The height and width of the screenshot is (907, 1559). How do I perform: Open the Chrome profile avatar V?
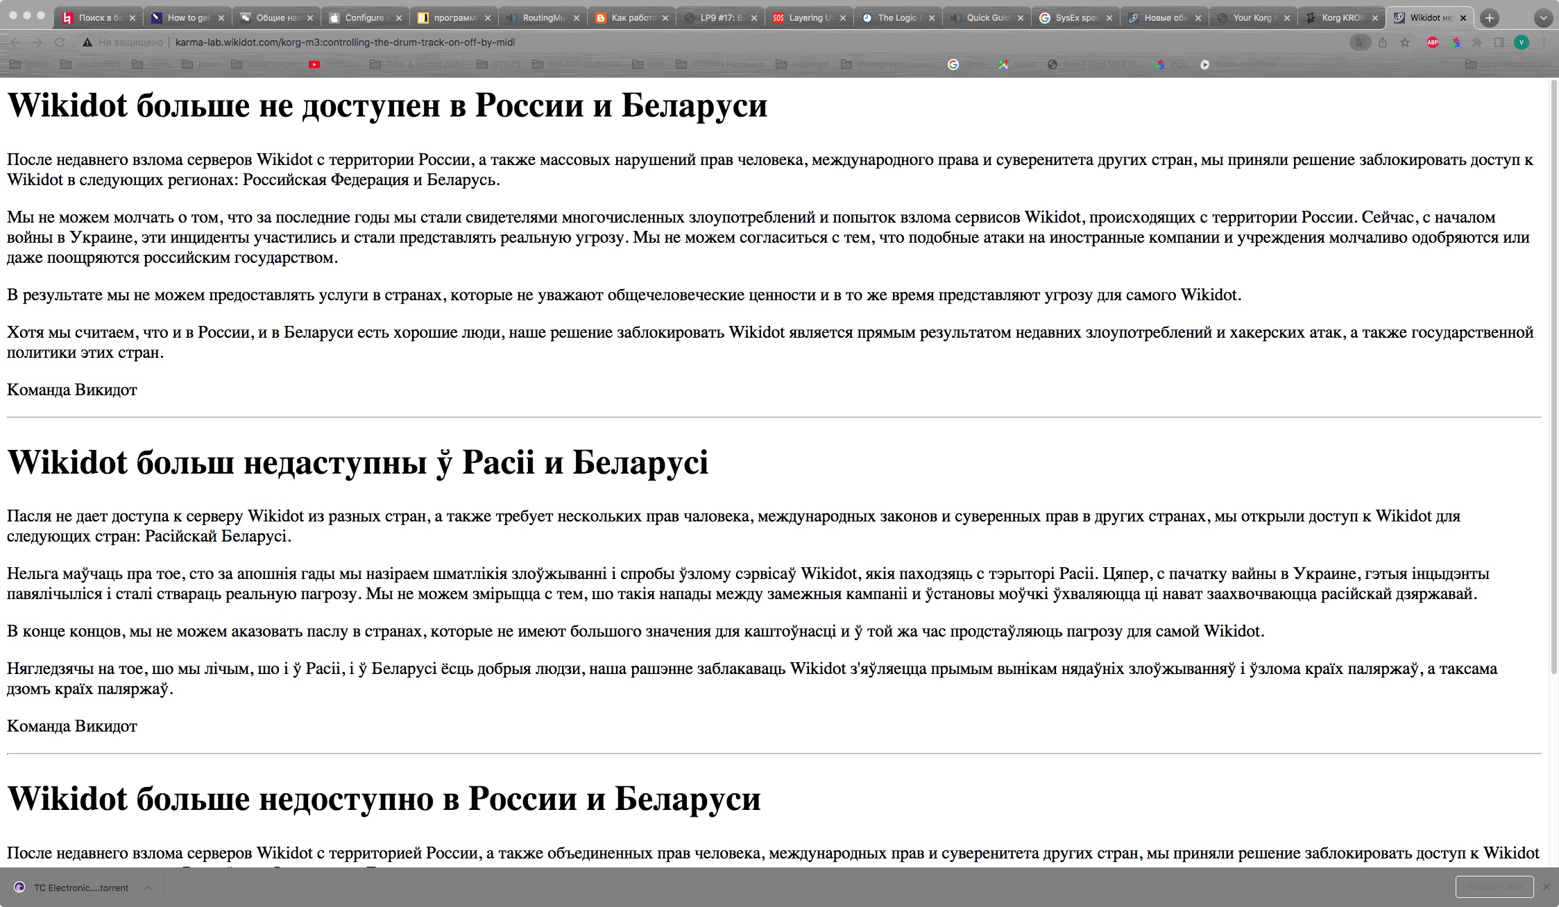pyautogui.click(x=1522, y=42)
